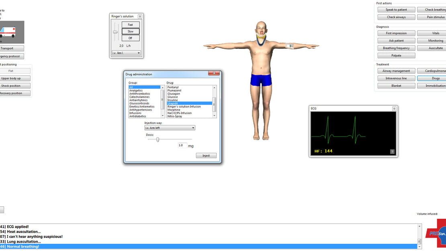Turn Ringer's solution infusion Off

(131, 38)
